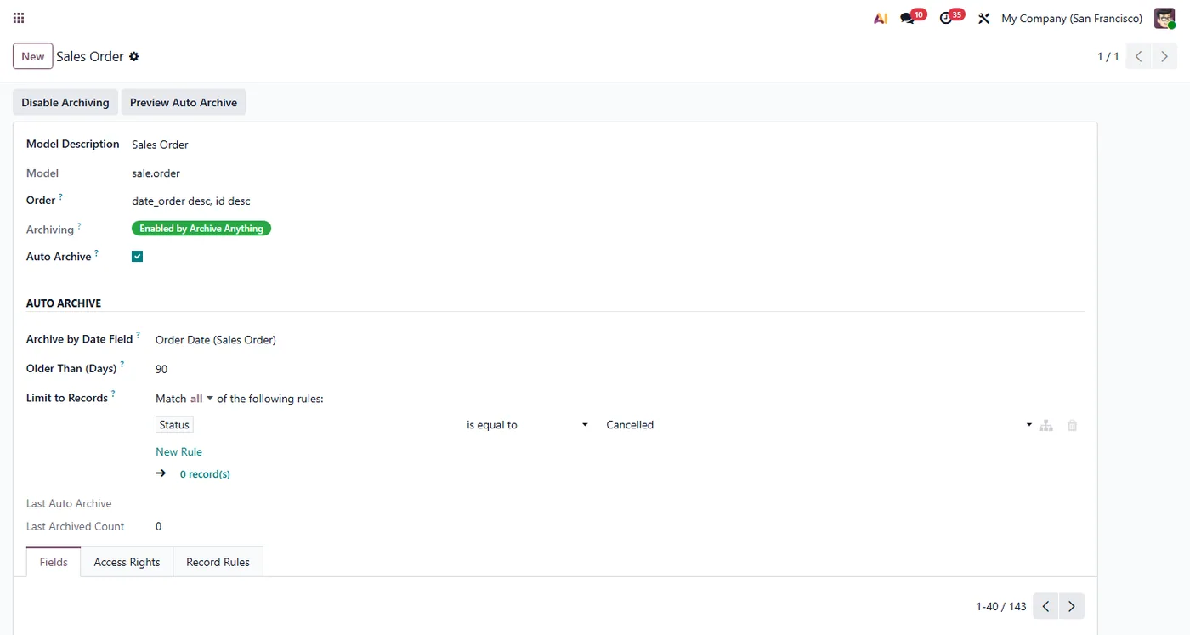This screenshot has height=635, width=1190.
Task: Open My Company (San Francisco) switcher
Action: (1072, 18)
